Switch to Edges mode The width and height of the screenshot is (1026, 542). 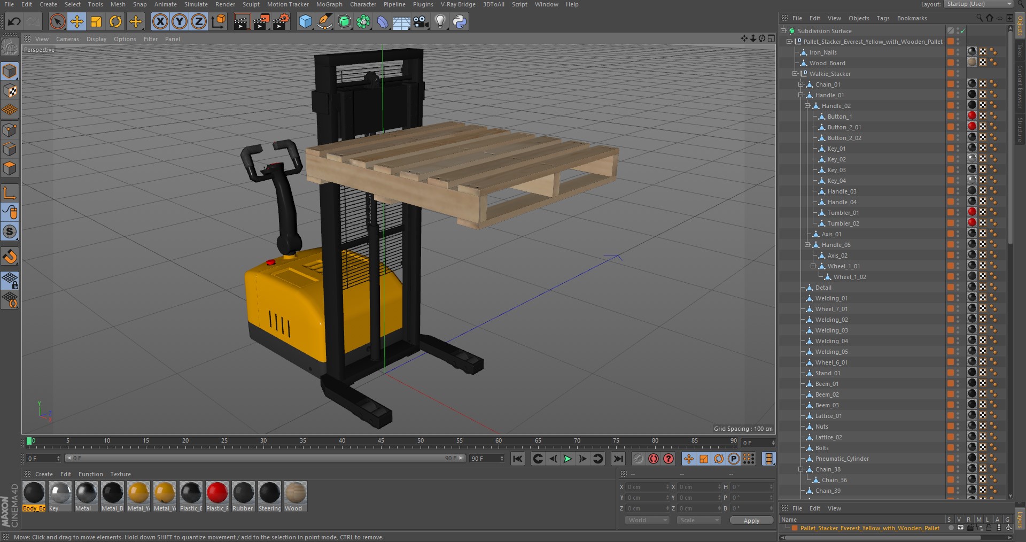click(10, 149)
